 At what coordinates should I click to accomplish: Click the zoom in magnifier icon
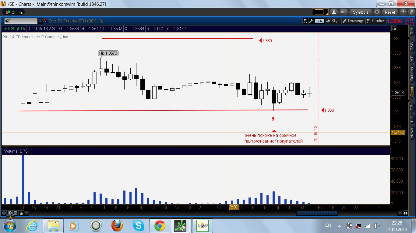pos(10,213)
